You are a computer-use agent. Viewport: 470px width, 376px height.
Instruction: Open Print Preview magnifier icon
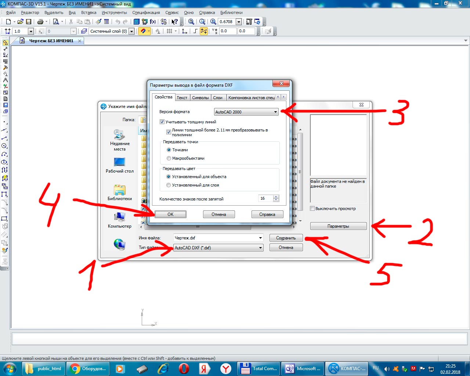click(56, 22)
